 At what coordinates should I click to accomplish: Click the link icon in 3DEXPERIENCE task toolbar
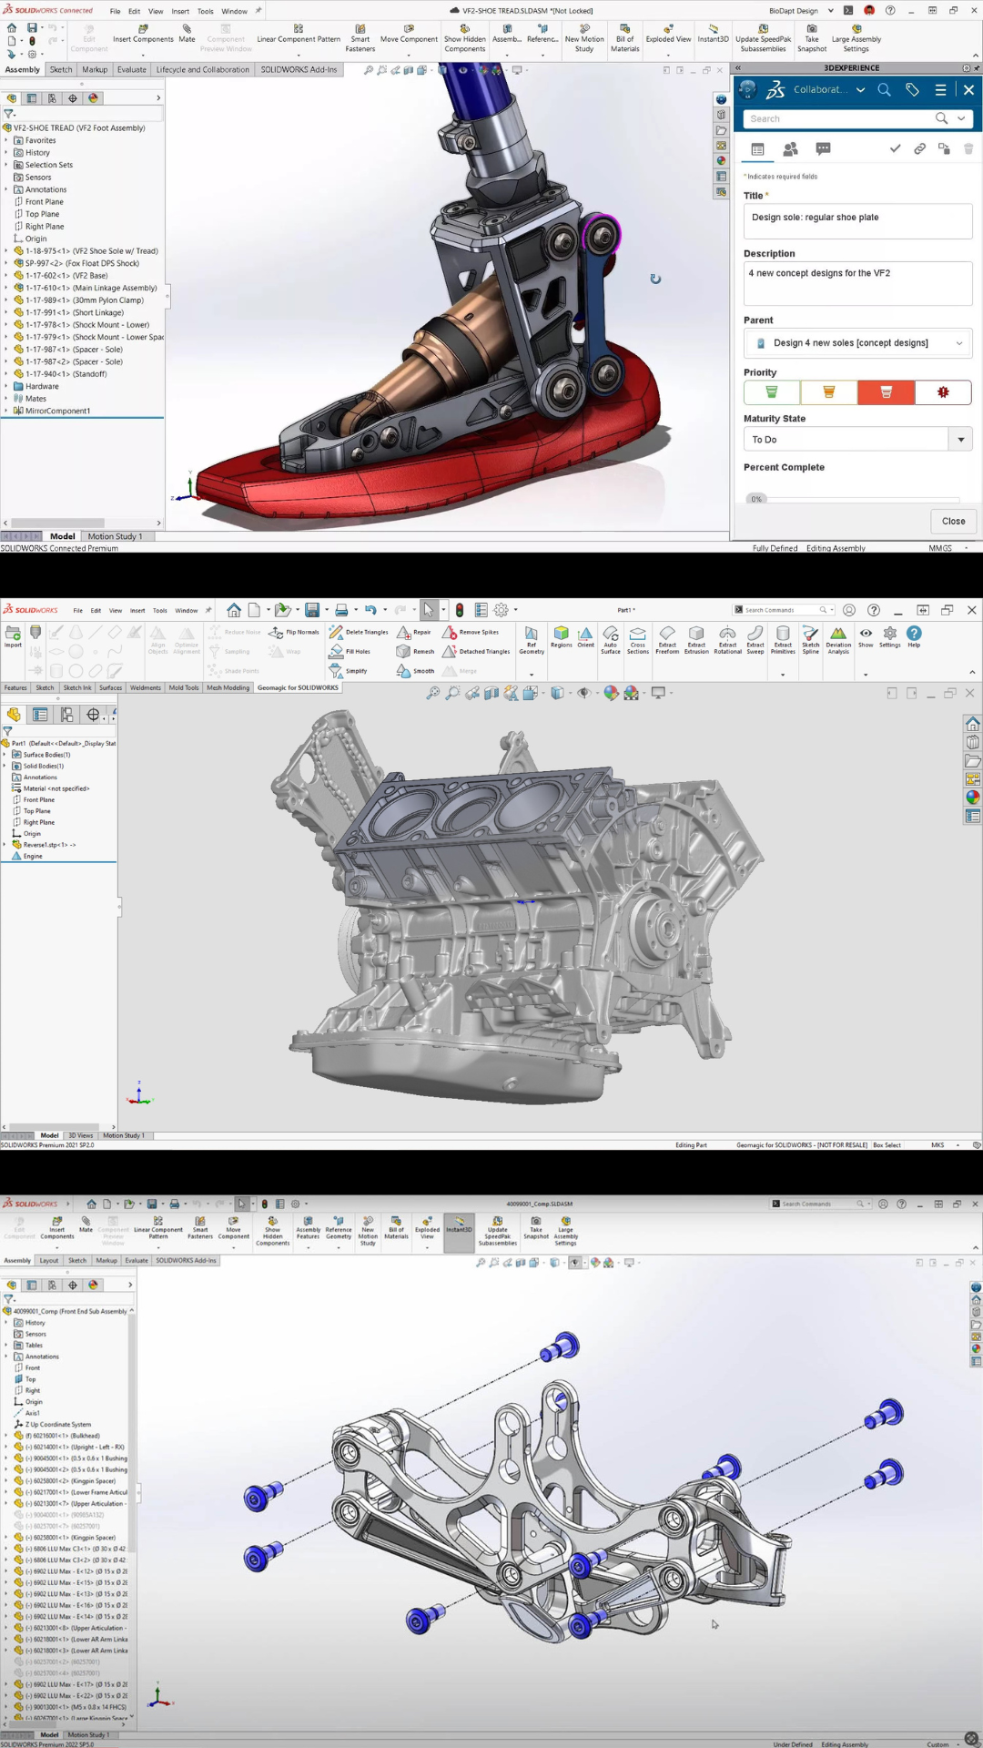coord(919,148)
